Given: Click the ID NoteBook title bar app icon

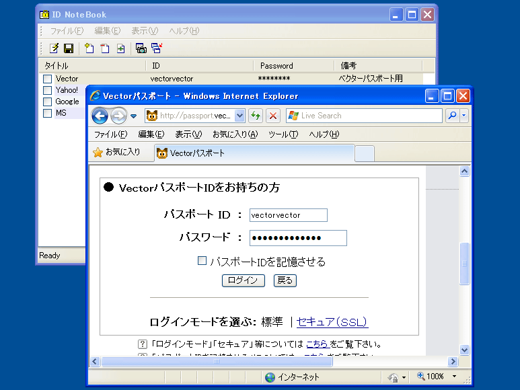Looking at the screenshot, I should (x=44, y=15).
